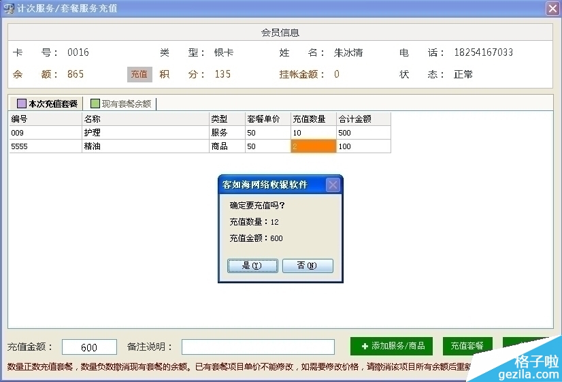Click the green square icon on 现有套餐余额 tab
This screenshot has width=562, height=382.
95,104
